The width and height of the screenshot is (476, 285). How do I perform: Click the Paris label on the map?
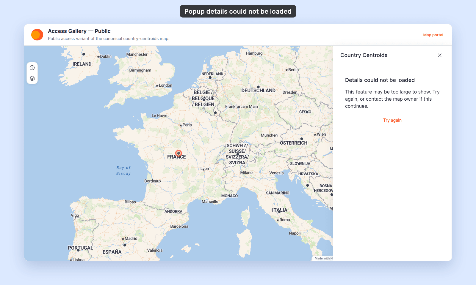[187, 125]
